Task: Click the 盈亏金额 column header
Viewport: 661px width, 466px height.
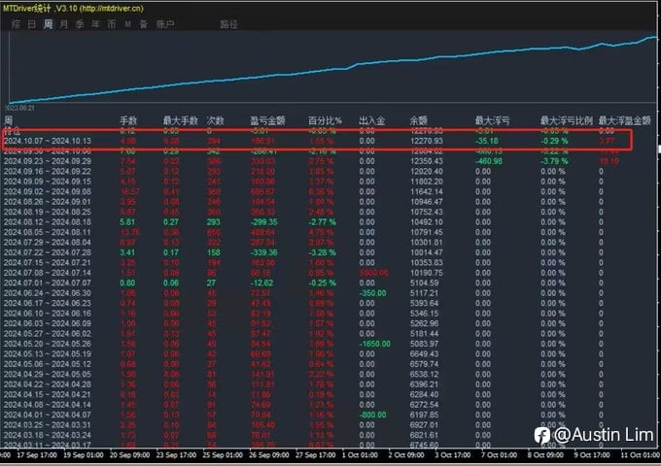Action: pos(267,120)
